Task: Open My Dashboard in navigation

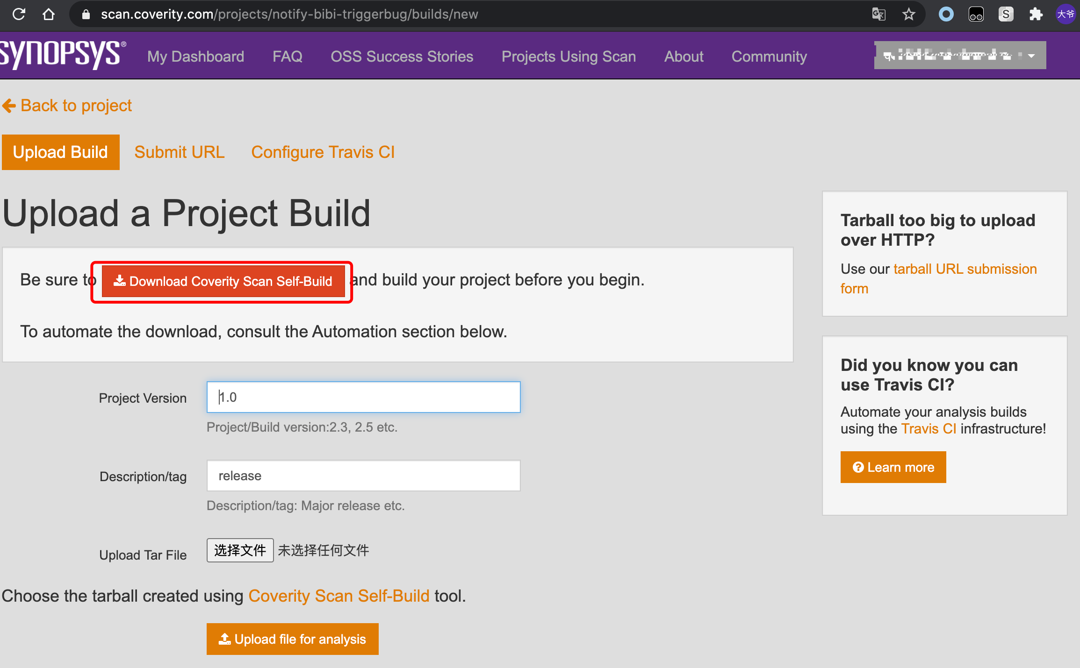Action: click(x=195, y=57)
